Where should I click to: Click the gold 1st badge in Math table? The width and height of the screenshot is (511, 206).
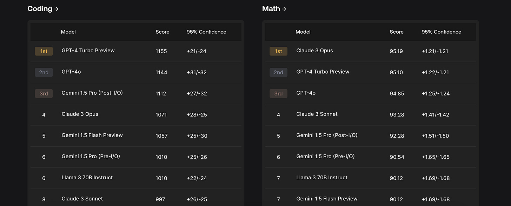coord(278,51)
